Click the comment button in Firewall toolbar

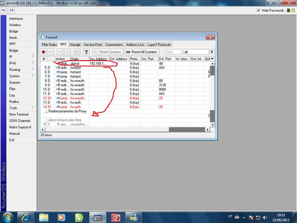tap(77, 52)
